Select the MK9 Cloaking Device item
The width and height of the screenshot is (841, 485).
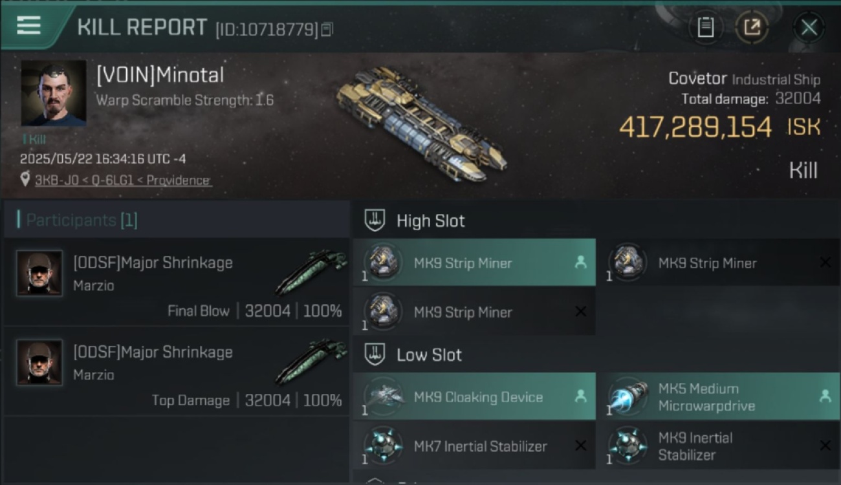[474, 396]
